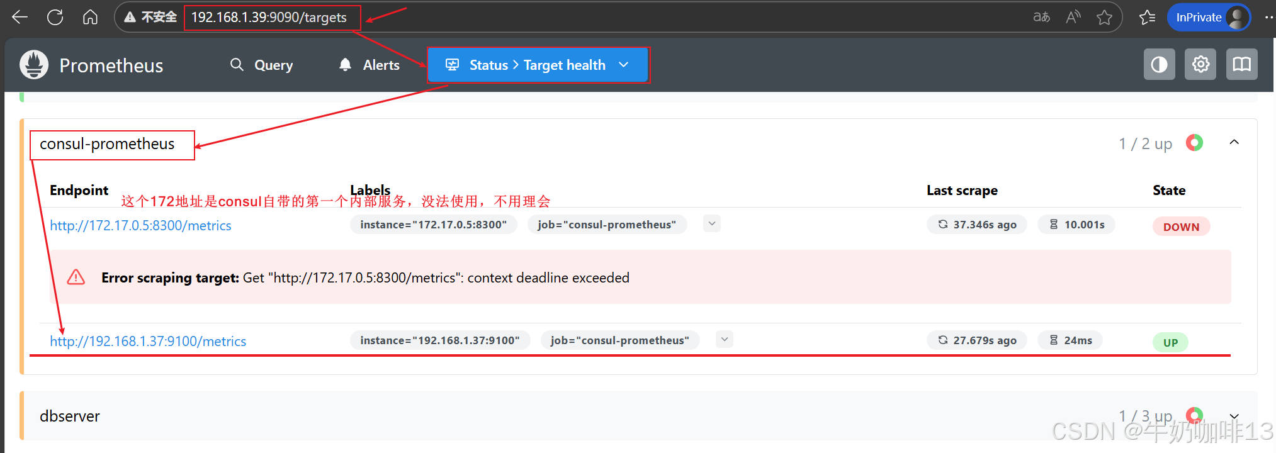Click the State column header
1276x453 pixels.
(1169, 191)
